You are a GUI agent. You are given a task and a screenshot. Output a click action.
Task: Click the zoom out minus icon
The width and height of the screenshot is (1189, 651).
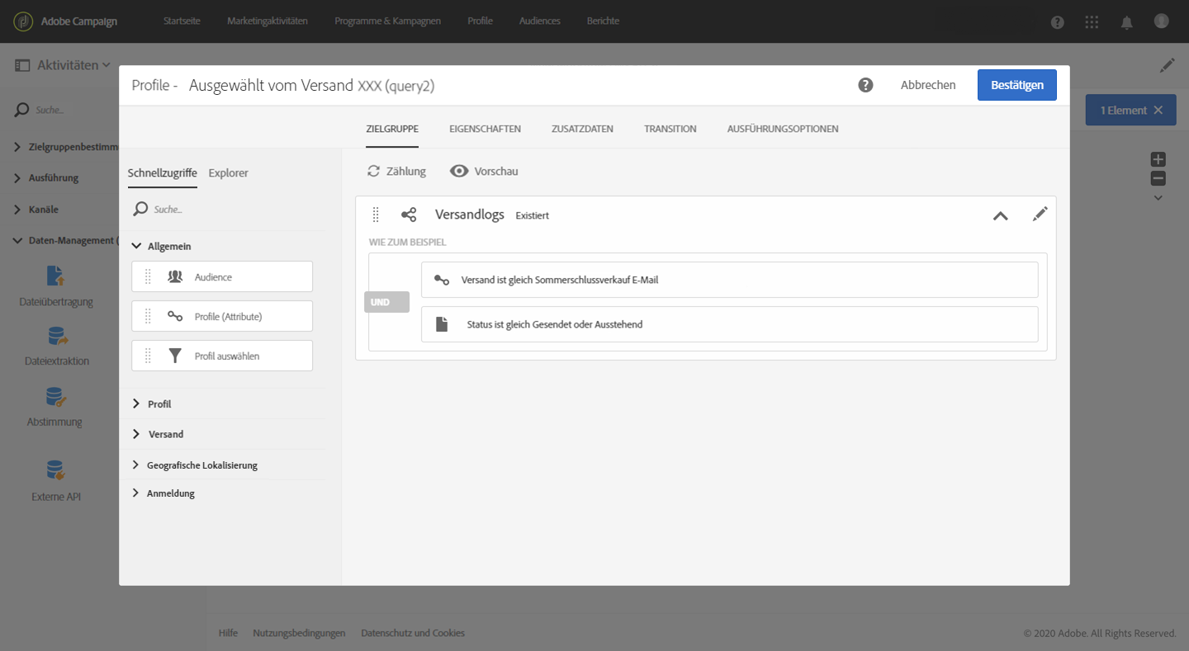tap(1158, 178)
